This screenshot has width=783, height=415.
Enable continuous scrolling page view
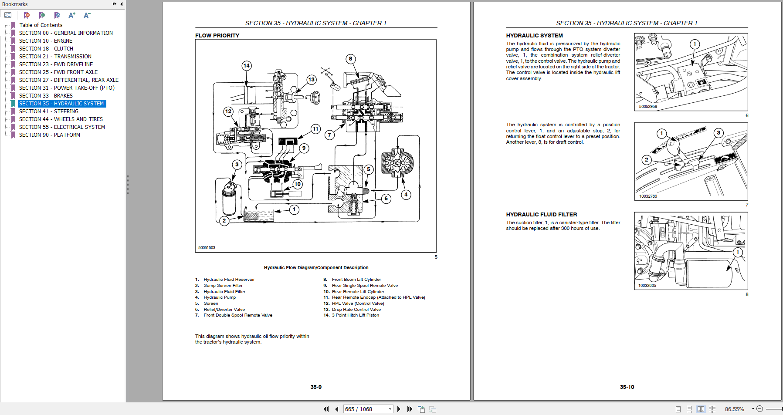(689, 409)
